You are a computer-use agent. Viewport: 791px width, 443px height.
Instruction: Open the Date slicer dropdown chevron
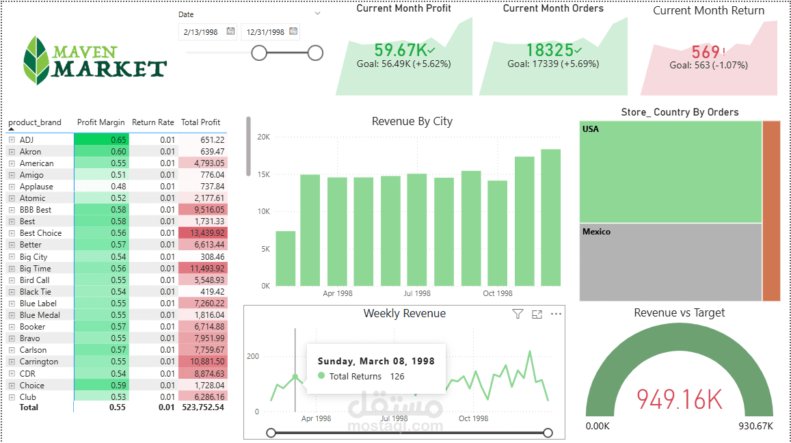point(317,13)
